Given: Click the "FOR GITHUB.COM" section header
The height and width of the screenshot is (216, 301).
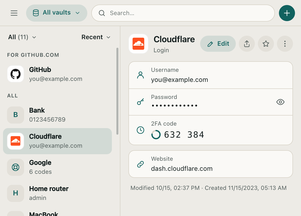Looking at the screenshot, I should (33, 55).
